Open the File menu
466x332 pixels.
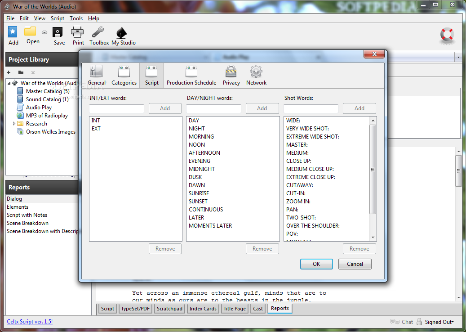click(x=10, y=18)
